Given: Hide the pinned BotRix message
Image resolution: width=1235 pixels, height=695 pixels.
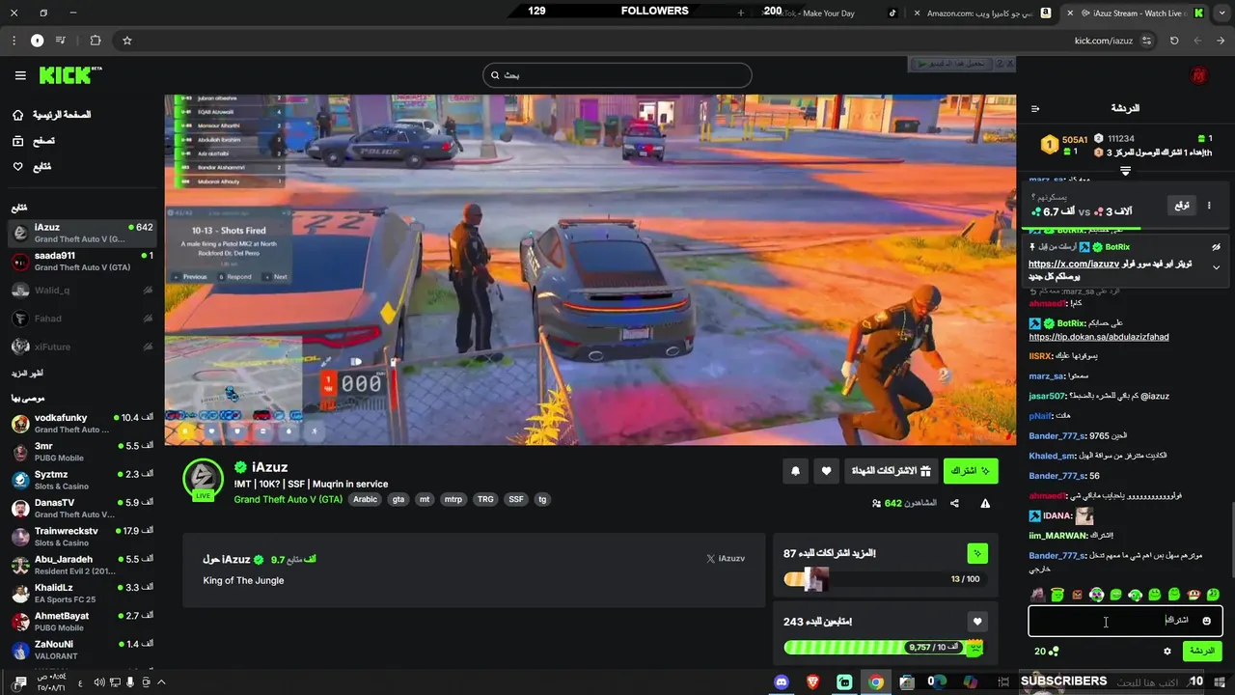Looking at the screenshot, I should click(1216, 247).
